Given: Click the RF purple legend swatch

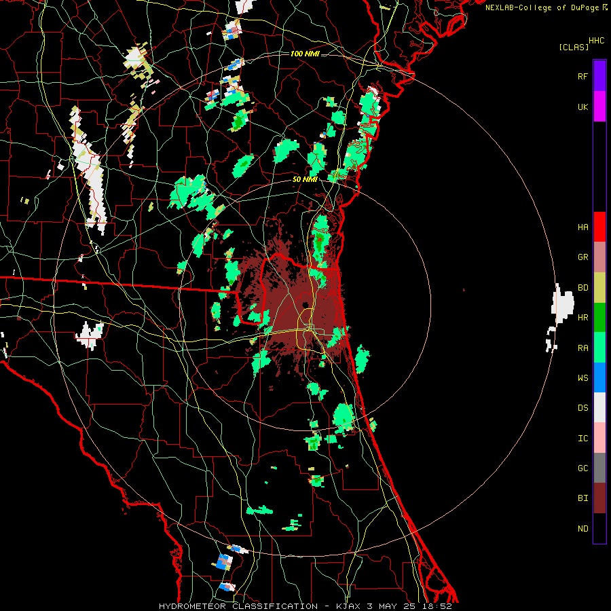Looking at the screenshot, I should (599, 76).
